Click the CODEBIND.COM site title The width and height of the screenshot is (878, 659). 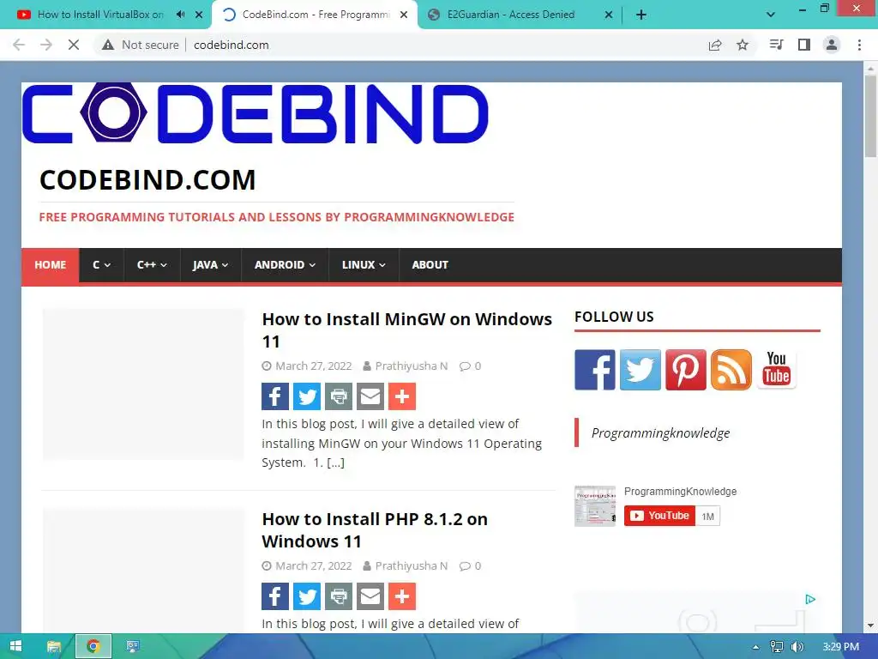click(x=147, y=180)
